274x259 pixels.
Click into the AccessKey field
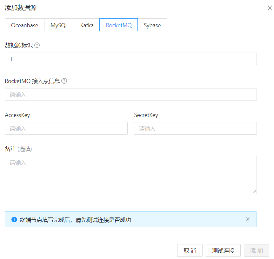click(x=66, y=128)
